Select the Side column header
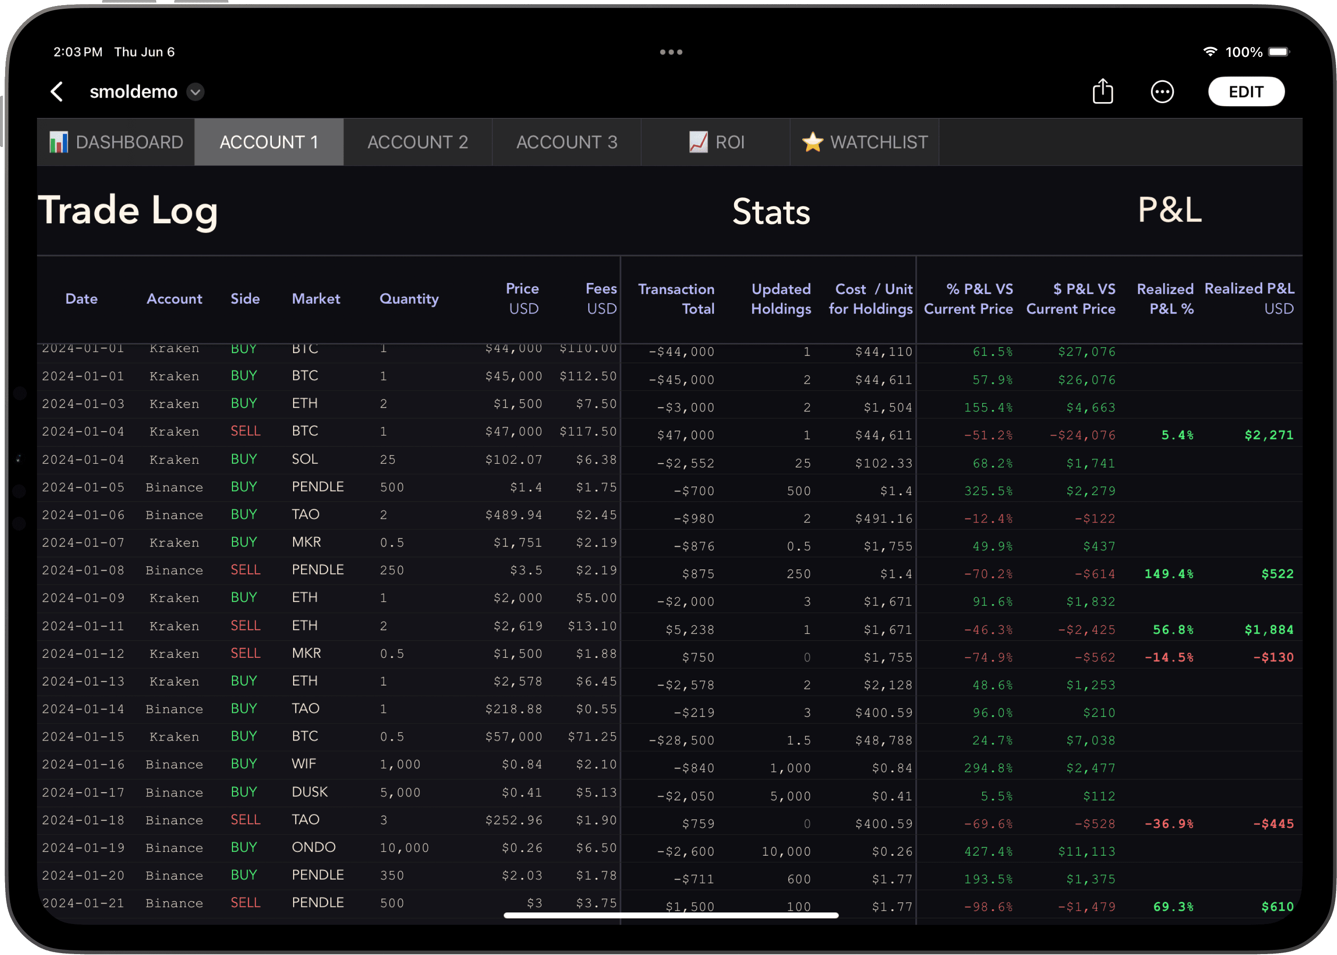Screen dimensions: 1337x955 click(x=245, y=299)
